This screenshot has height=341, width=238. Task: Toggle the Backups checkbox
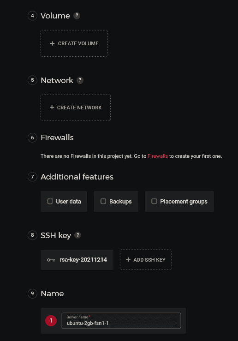click(103, 201)
